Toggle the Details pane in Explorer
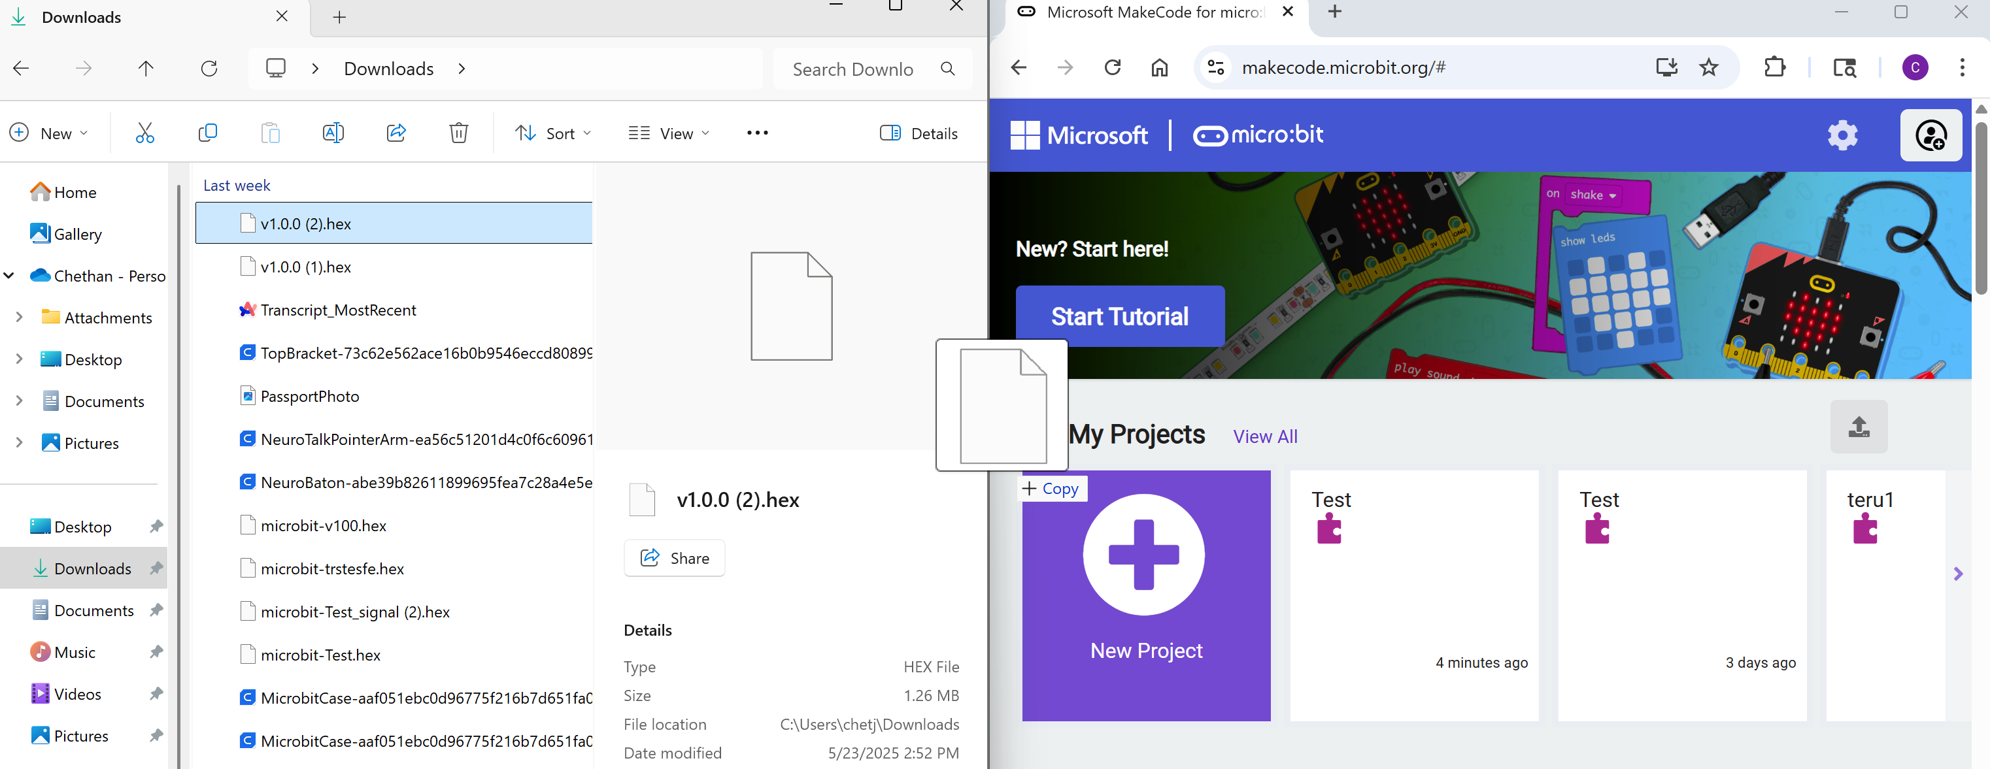The width and height of the screenshot is (1990, 769). (919, 133)
